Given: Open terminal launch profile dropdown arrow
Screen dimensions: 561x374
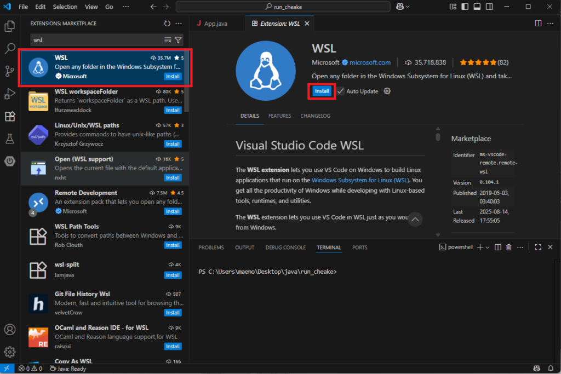Looking at the screenshot, I should point(487,248).
